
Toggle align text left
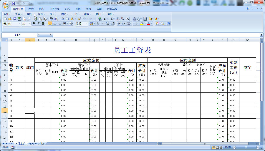(x=50, y=24)
